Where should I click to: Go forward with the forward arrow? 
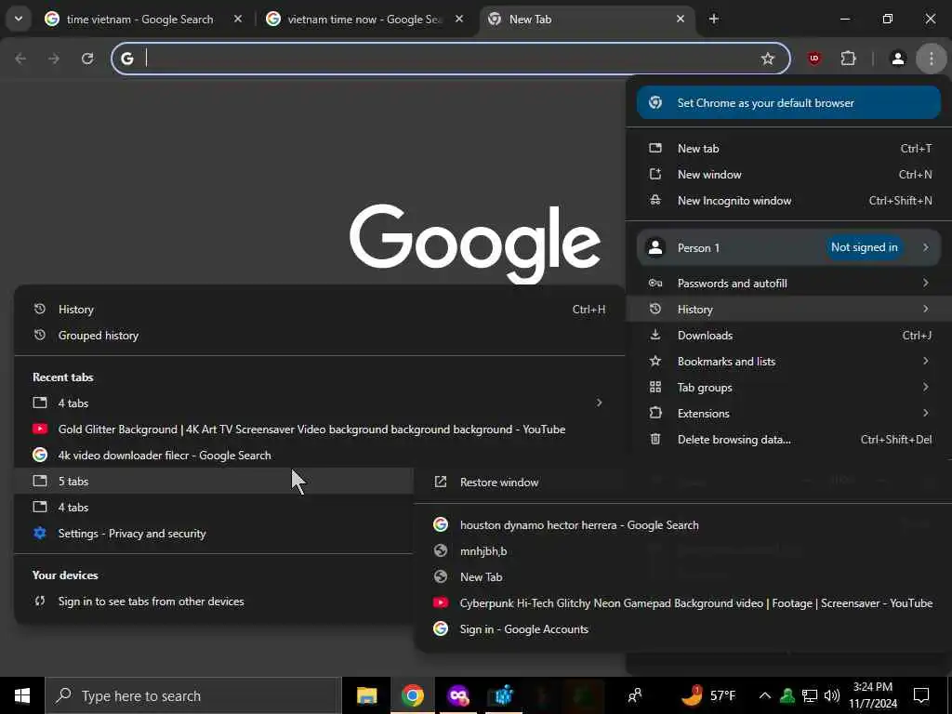[54, 59]
